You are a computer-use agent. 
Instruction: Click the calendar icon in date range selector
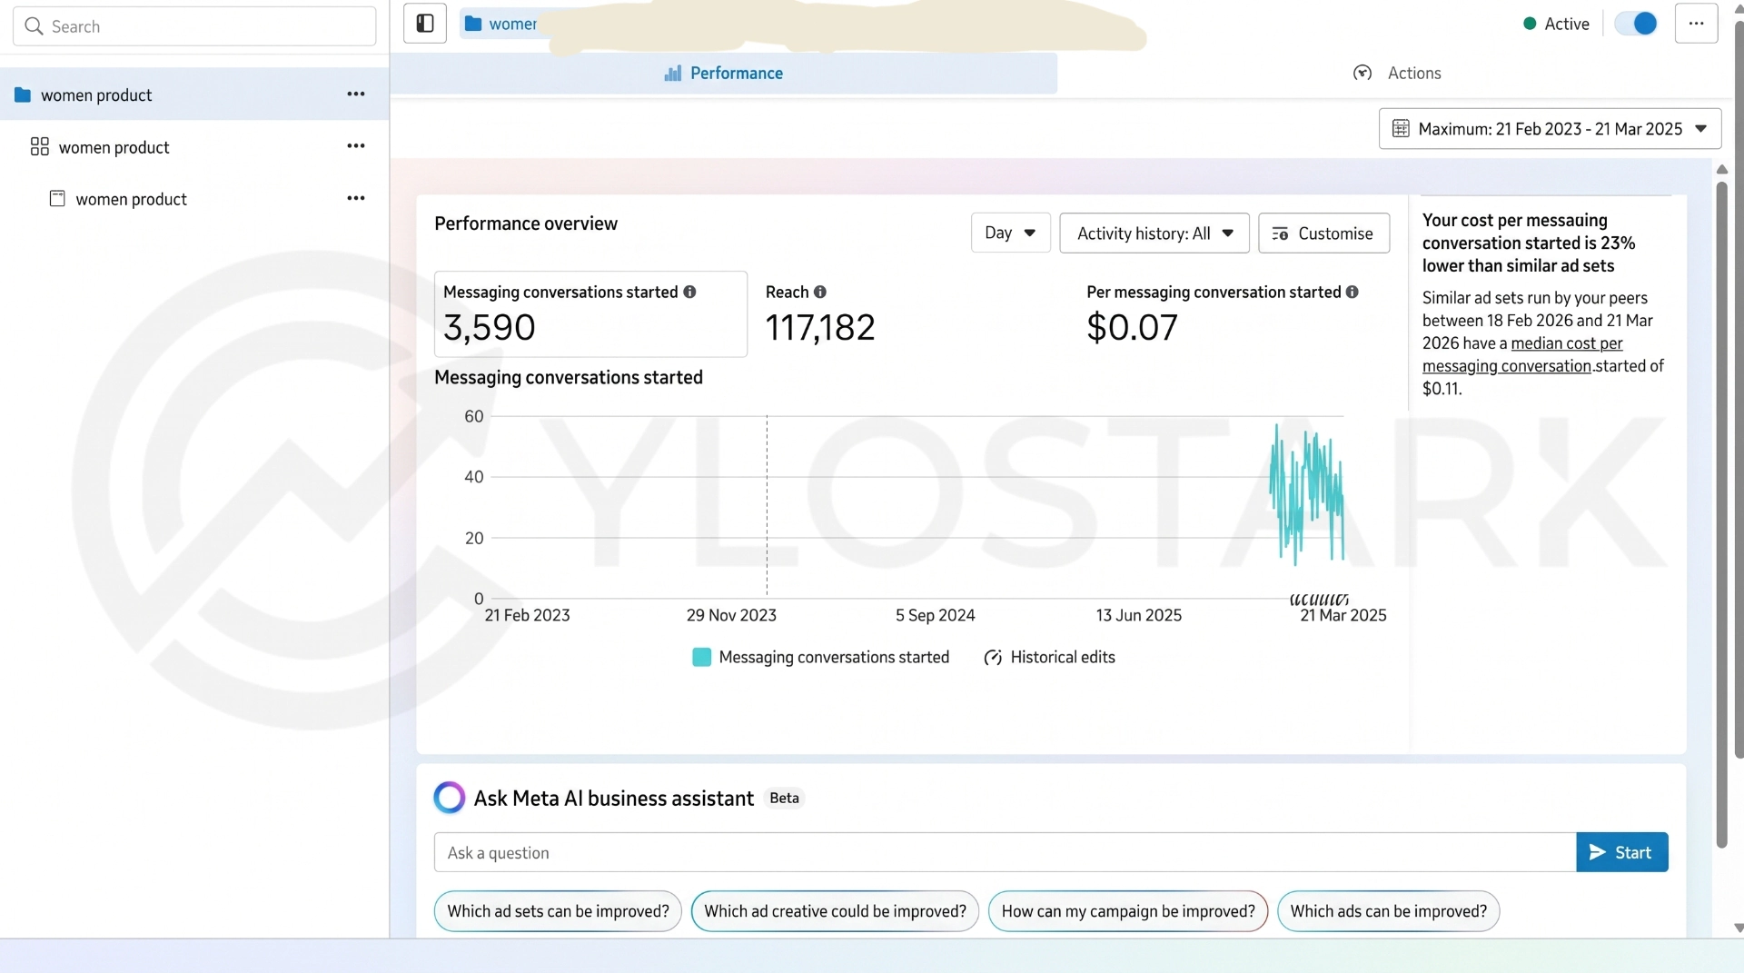1401,128
